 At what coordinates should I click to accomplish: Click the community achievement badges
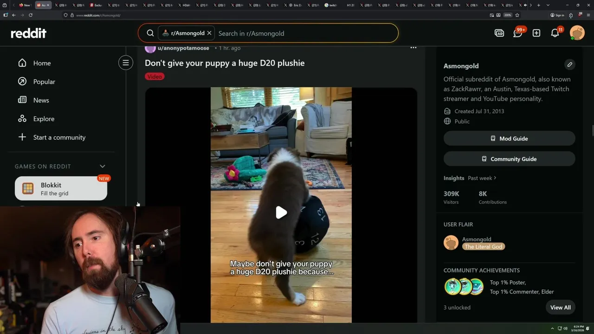coord(464,287)
